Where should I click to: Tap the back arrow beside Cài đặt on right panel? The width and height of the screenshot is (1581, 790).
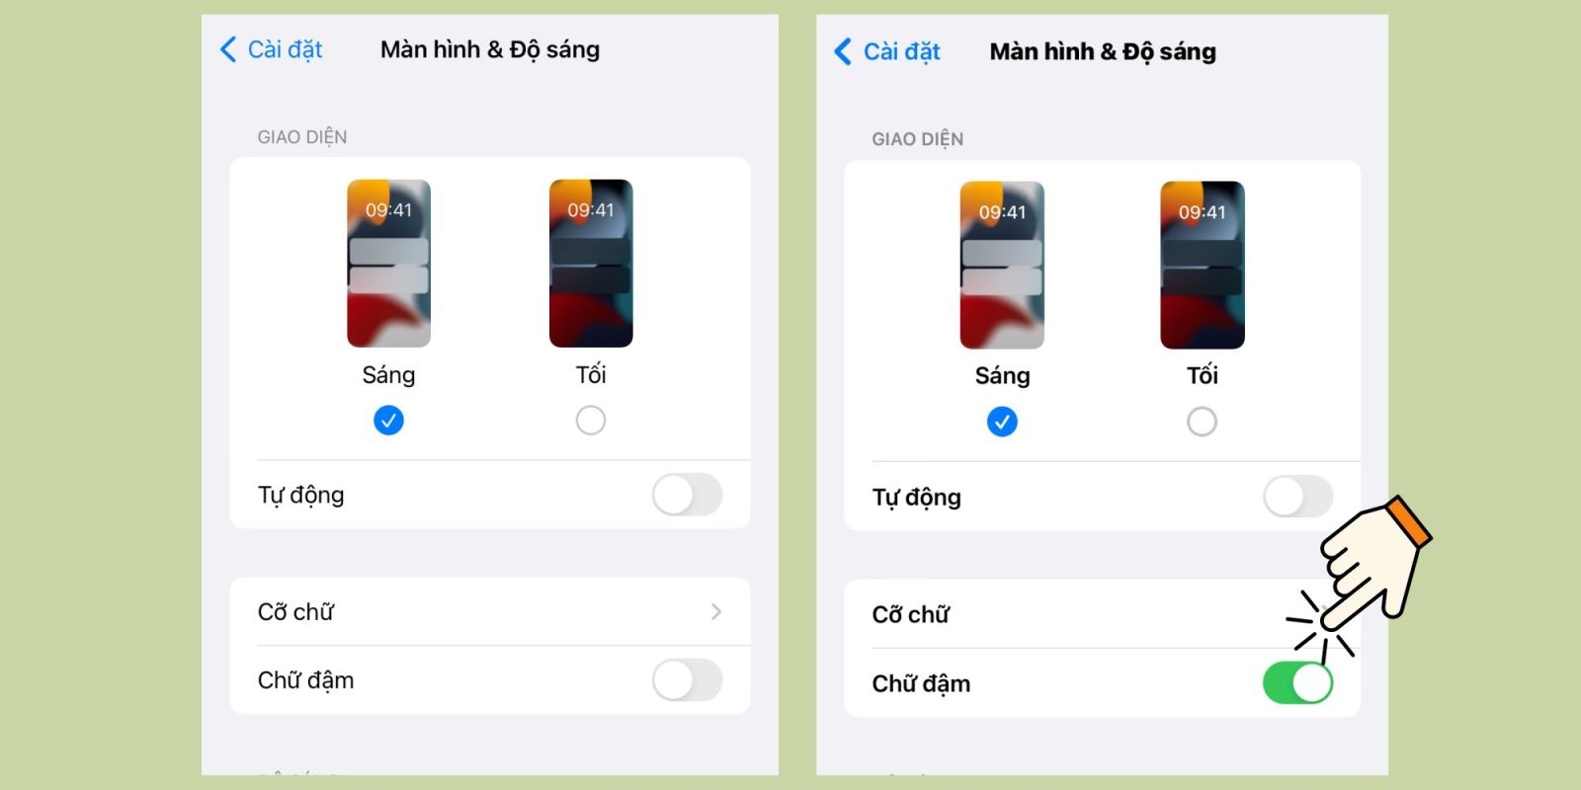pos(841,51)
